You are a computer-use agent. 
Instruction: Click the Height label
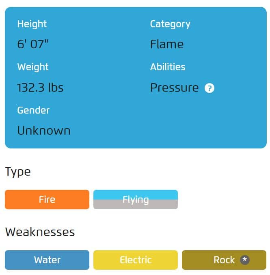pyautogui.click(x=32, y=24)
